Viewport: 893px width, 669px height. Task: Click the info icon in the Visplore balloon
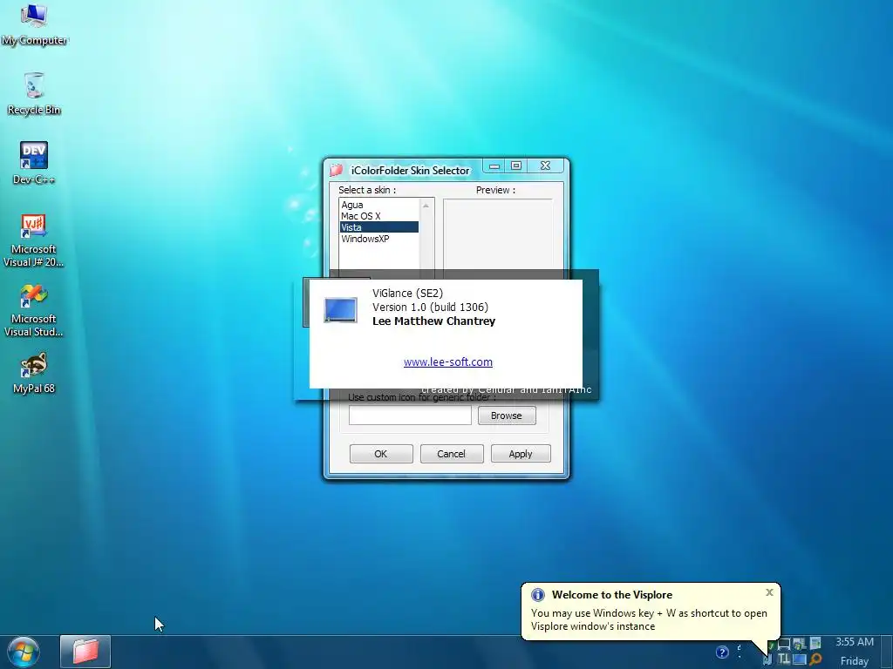click(x=537, y=594)
